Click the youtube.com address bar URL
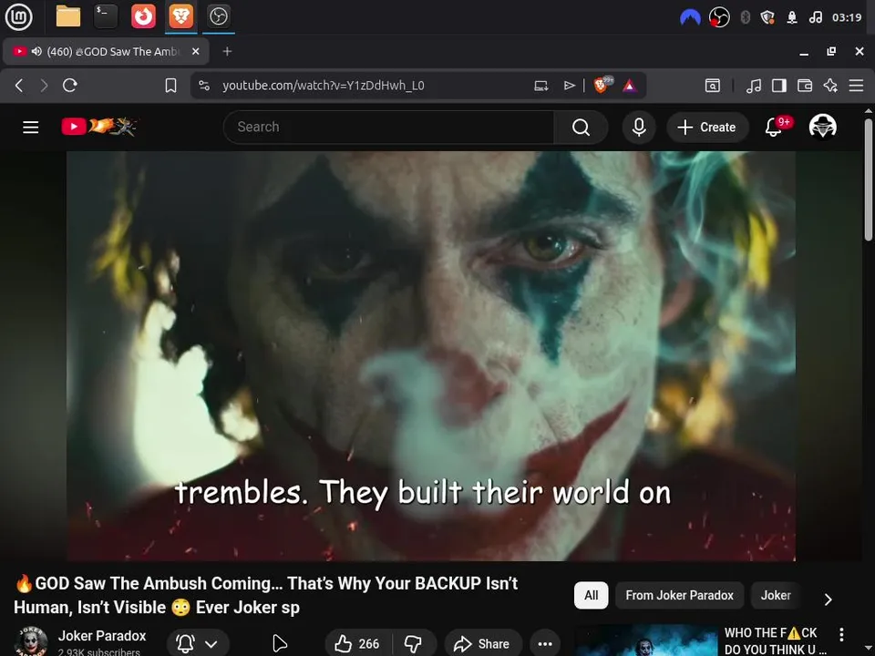The width and height of the screenshot is (875, 656). pyautogui.click(x=323, y=86)
